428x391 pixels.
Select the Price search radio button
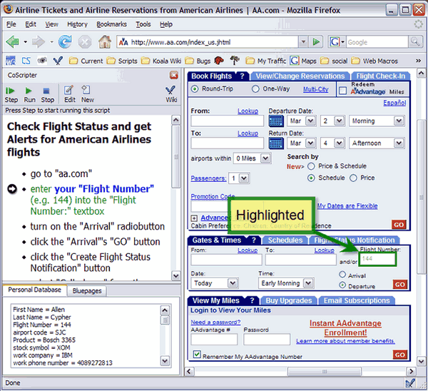tap(353, 178)
